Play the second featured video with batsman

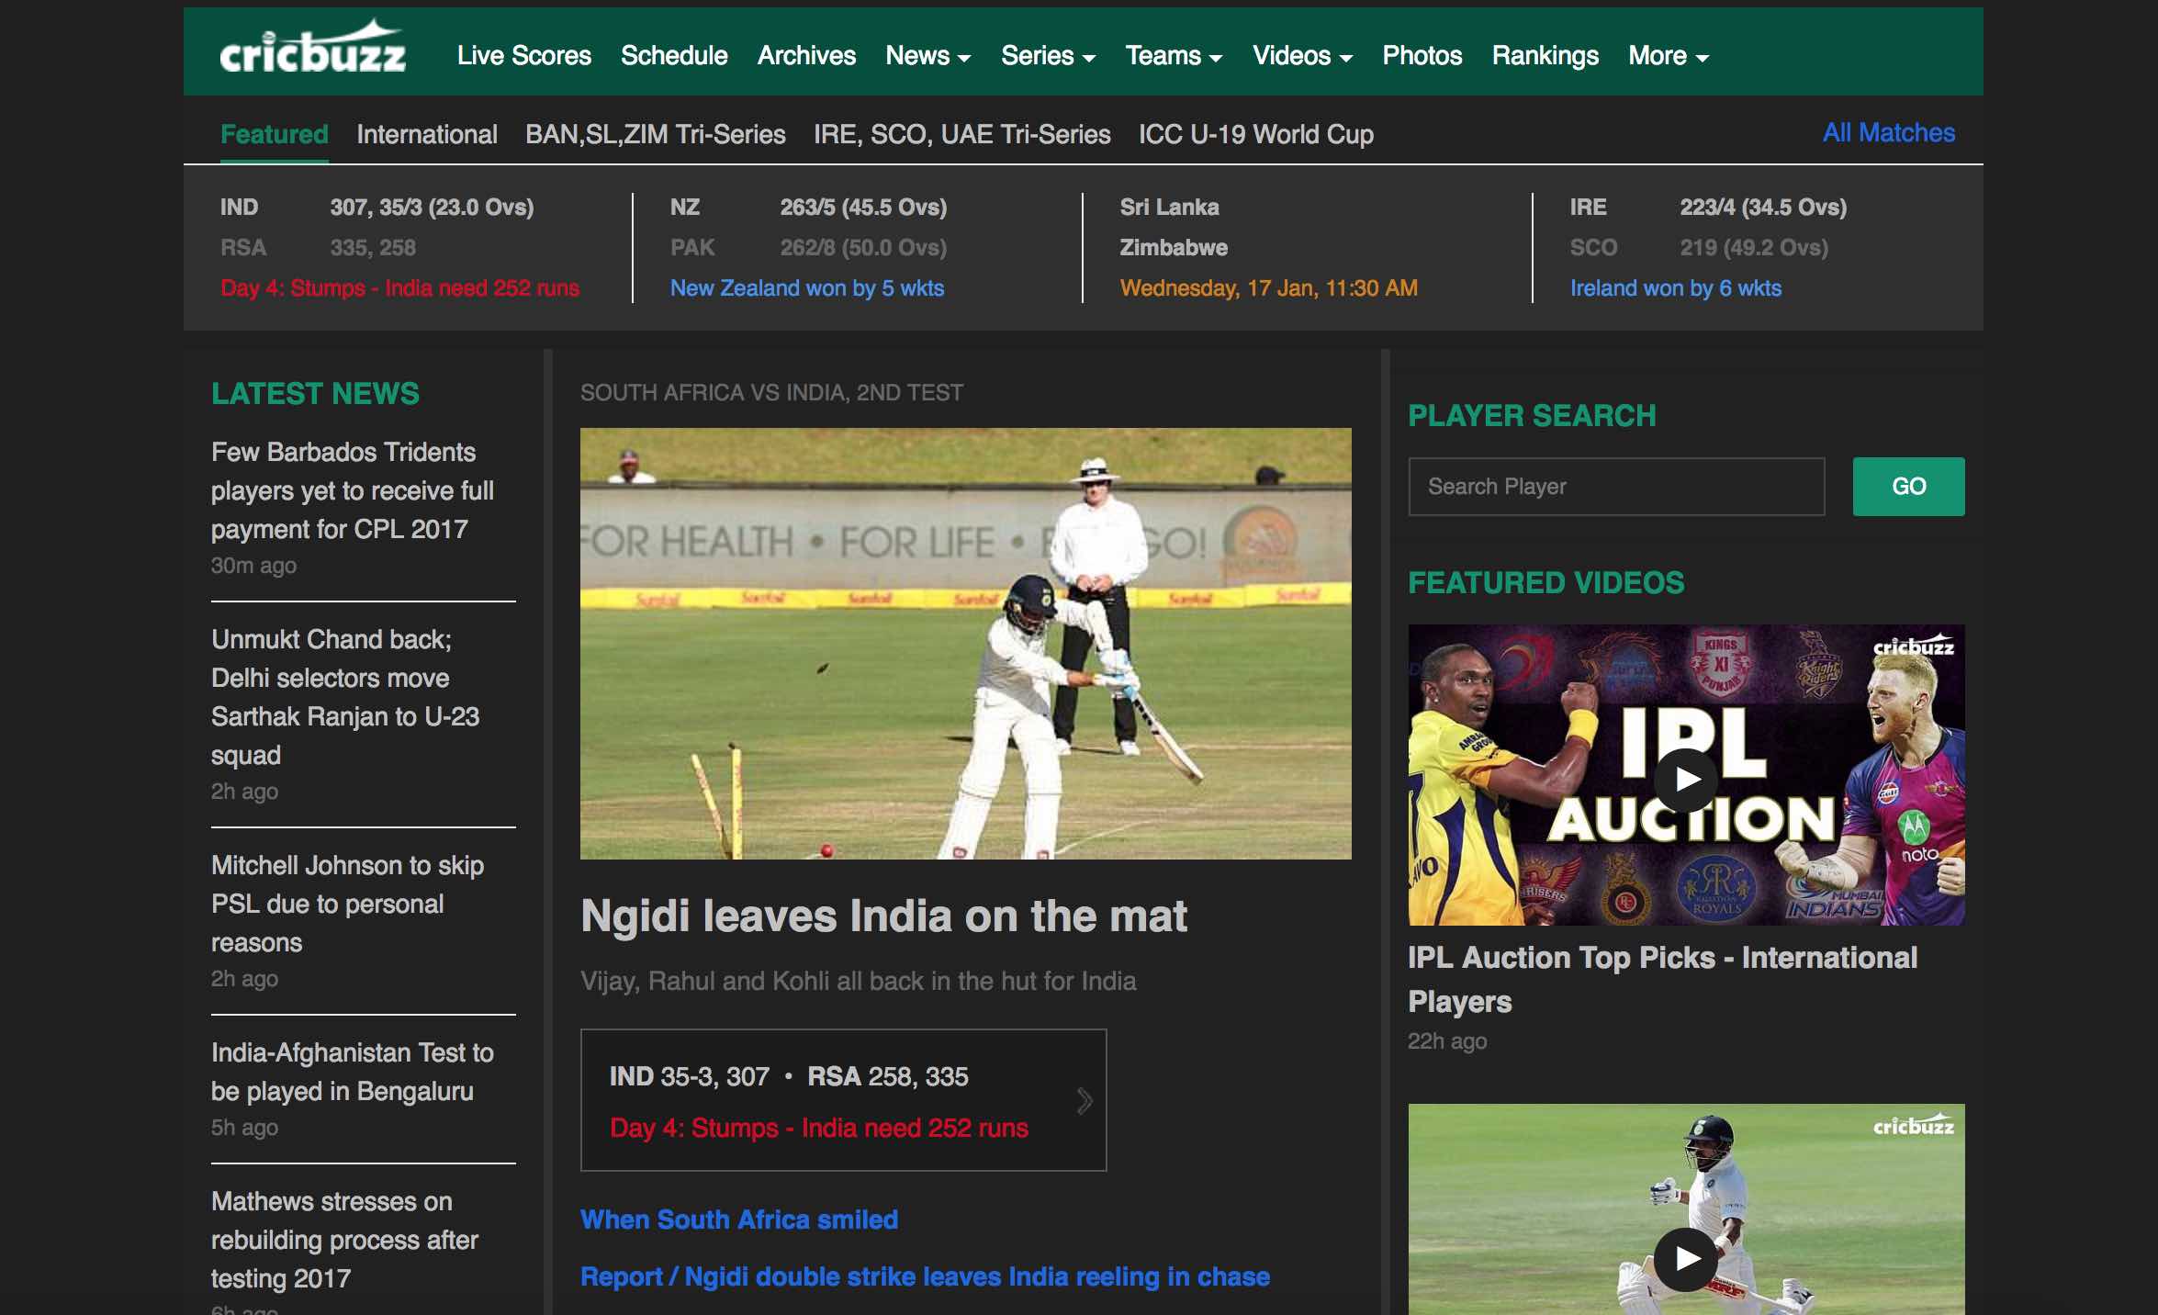pos(1685,1259)
